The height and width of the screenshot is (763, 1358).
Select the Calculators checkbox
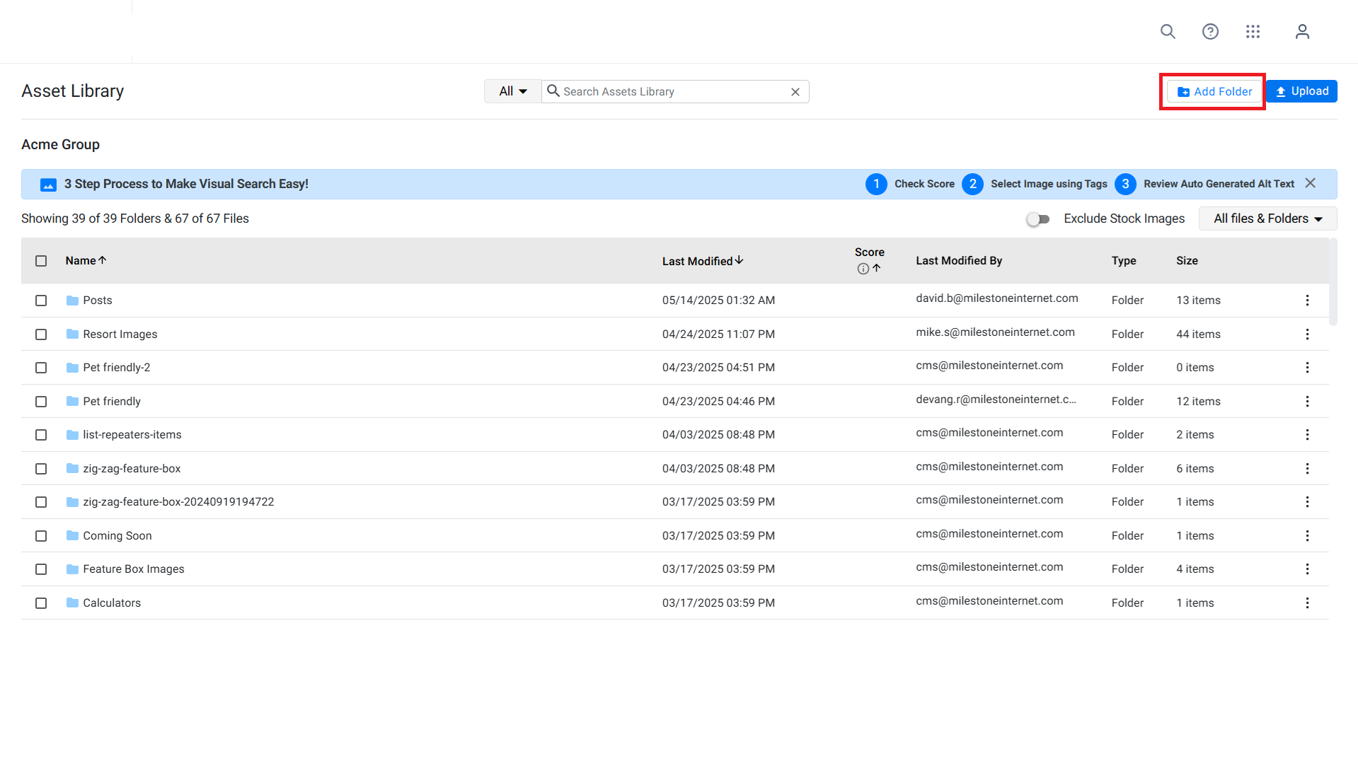click(x=41, y=603)
